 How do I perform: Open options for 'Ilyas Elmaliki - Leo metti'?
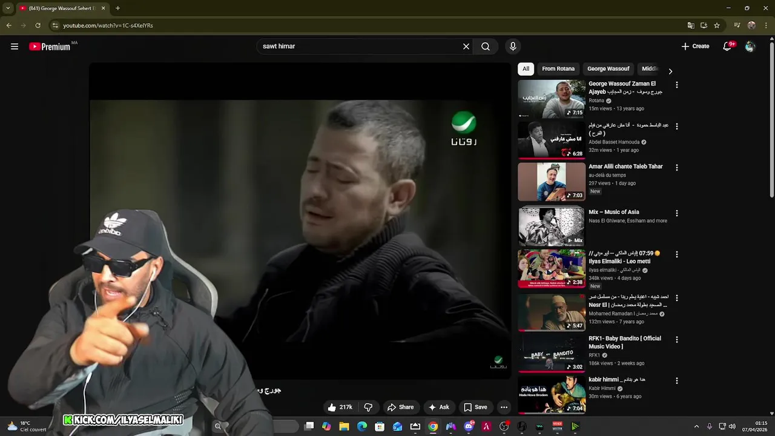coord(677,255)
